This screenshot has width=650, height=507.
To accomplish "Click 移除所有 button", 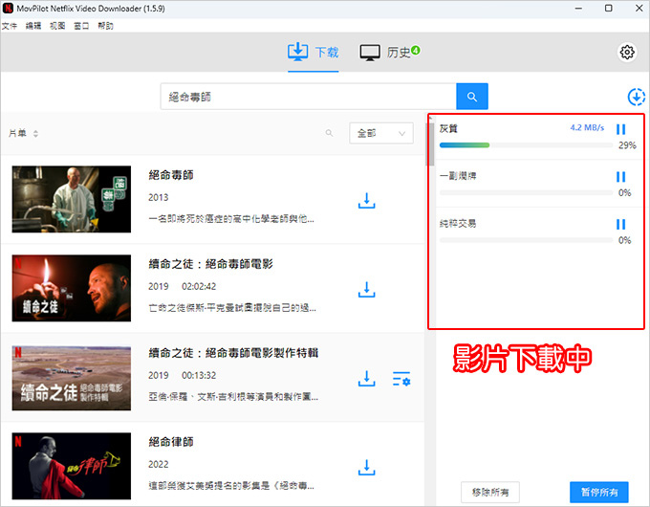I will (x=490, y=492).
